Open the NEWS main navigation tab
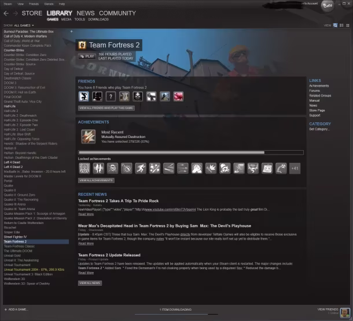 point(86,13)
